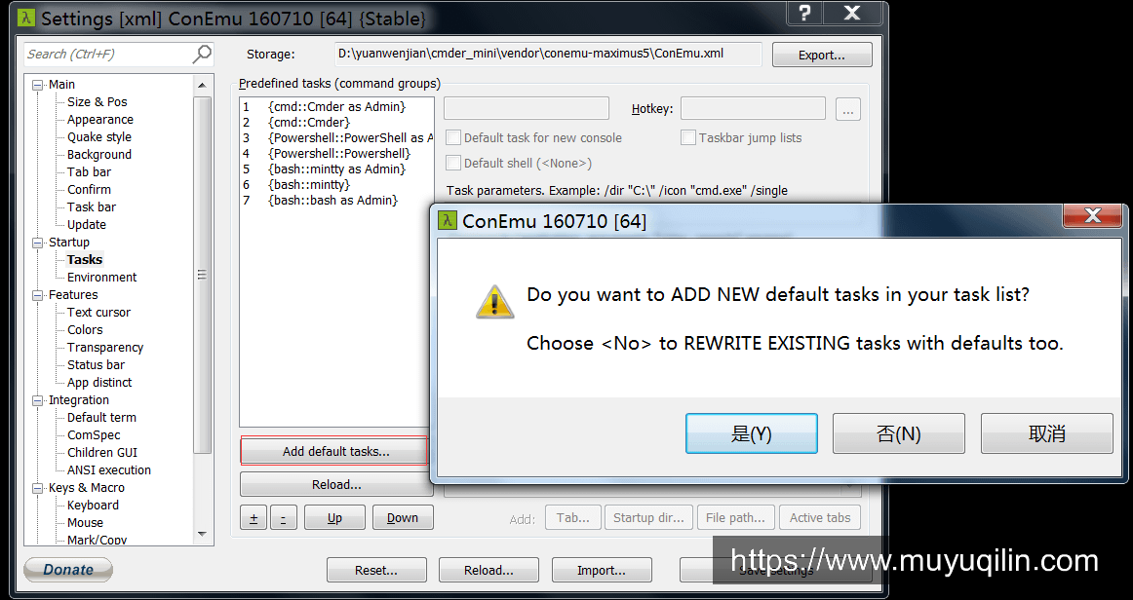Open Size & Pos settings page
This screenshot has width=1133, height=600.
click(97, 102)
